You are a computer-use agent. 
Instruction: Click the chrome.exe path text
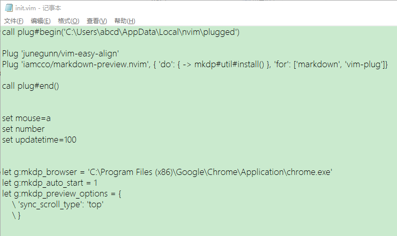pyautogui.click(x=210, y=172)
